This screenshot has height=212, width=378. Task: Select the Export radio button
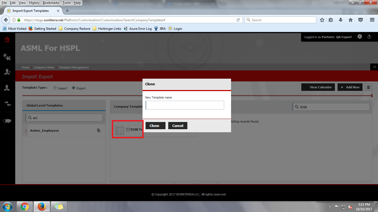click(74, 88)
